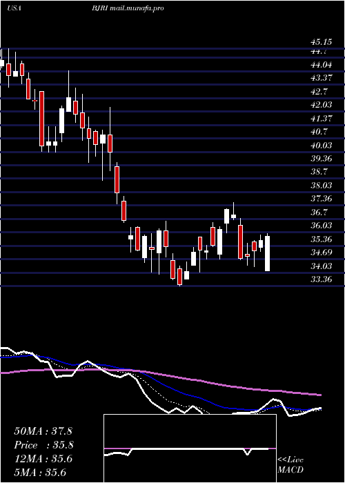Image resolution: width=345 pixels, height=483 pixels.
Task: Click the 41.37 price axis label
Action: tap(320, 118)
